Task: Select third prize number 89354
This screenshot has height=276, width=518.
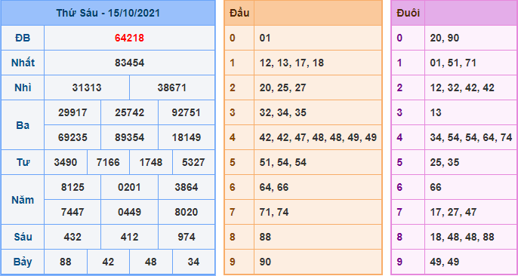Action: click(x=130, y=137)
